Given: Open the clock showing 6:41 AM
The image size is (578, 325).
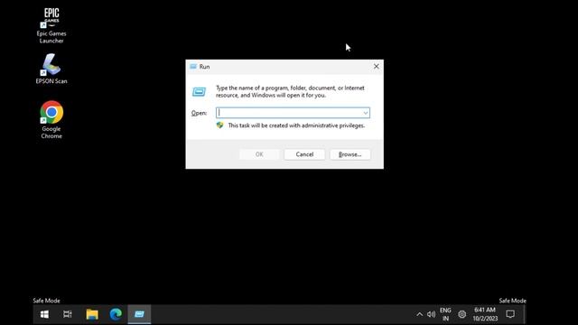Looking at the screenshot, I should [485, 314].
